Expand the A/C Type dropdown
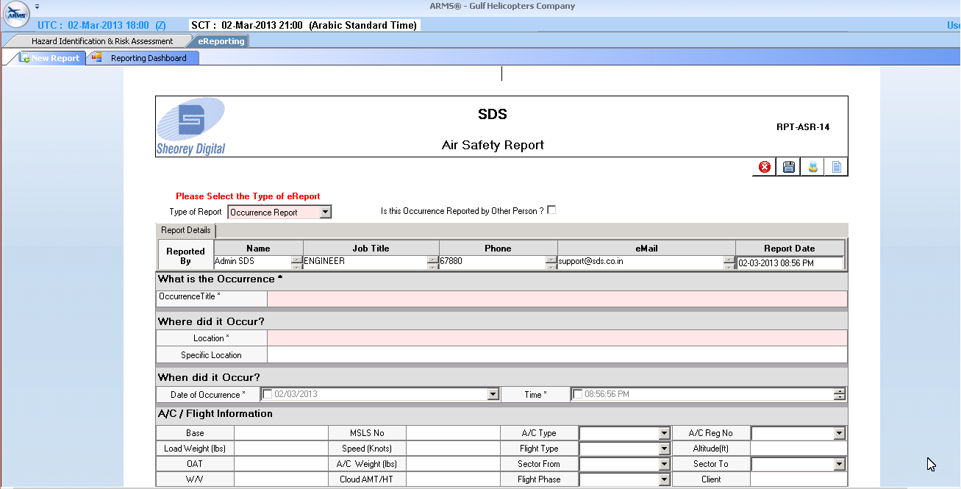This screenshot has height=489, width=961. (x=664, y=434)
